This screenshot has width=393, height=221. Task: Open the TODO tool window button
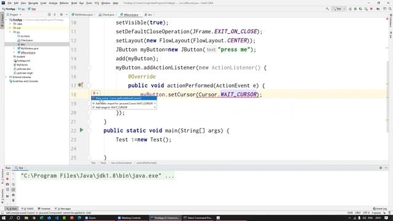pos(27,209)
